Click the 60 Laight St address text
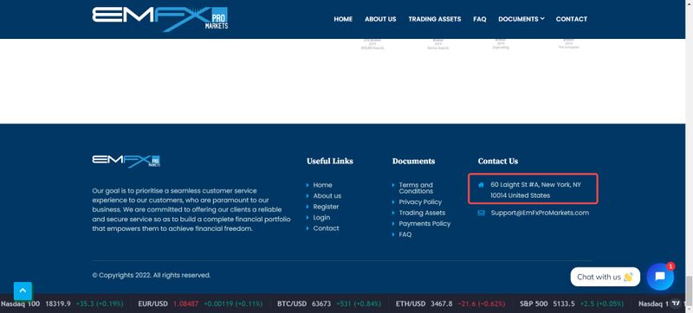The image size is (693, 313). [x=535, y=190]
